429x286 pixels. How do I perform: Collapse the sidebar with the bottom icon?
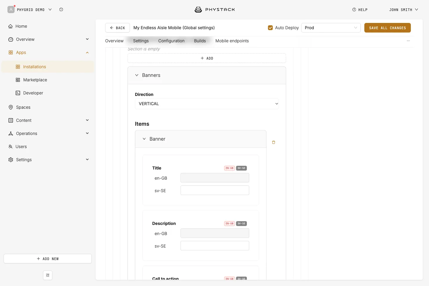48,275
